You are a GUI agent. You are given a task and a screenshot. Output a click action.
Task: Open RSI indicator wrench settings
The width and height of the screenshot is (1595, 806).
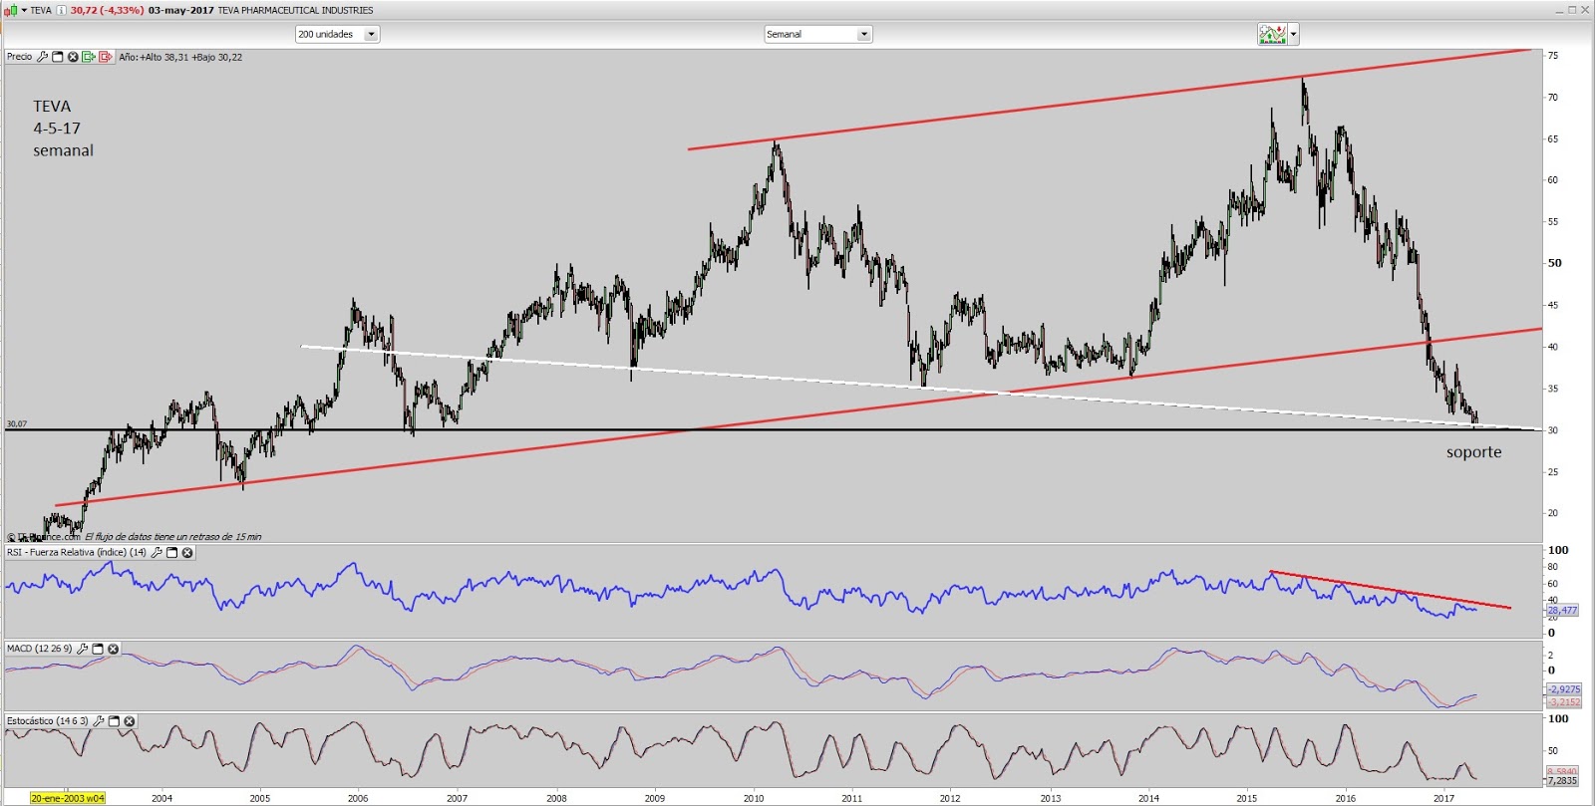(x=157, y=552)
